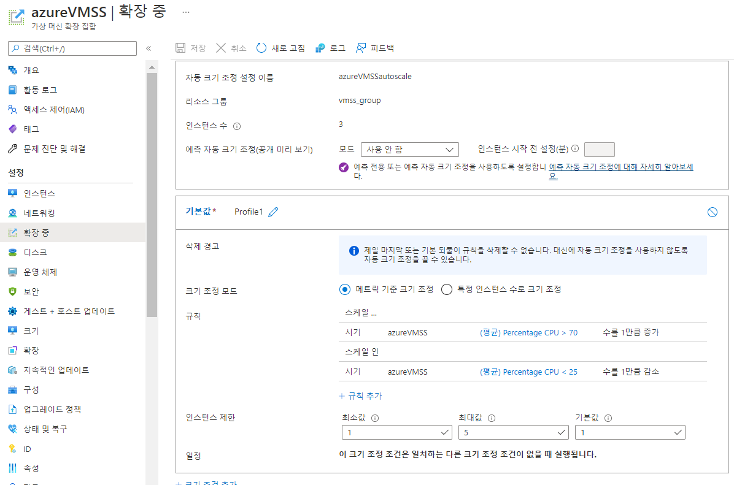Show info tooltip for 인스턴스 수
Image resolution: width=734 pixels, height=485 pixels.
click(x=237, y=126)
